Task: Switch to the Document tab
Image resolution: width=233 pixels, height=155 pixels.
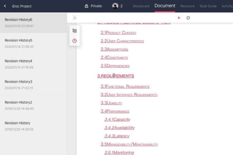Action: tap(165, 6)
